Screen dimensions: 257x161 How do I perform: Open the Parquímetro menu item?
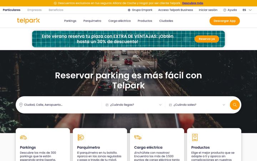tap(92, 21)
